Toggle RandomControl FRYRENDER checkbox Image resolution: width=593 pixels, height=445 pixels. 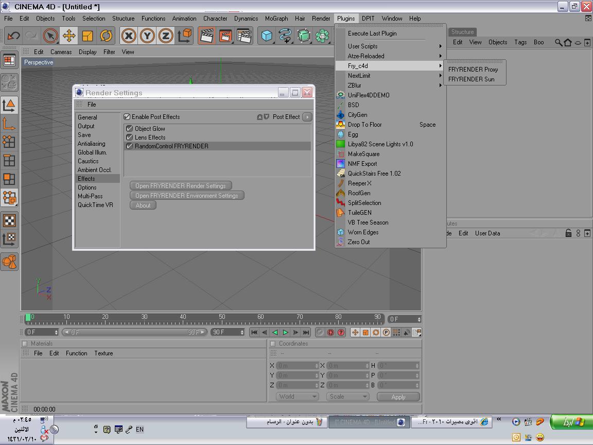pyautogui.click(x=129, y=146)
